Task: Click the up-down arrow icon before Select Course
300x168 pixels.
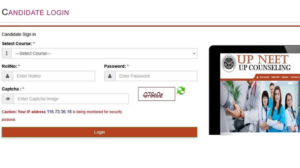Action: 7,53
